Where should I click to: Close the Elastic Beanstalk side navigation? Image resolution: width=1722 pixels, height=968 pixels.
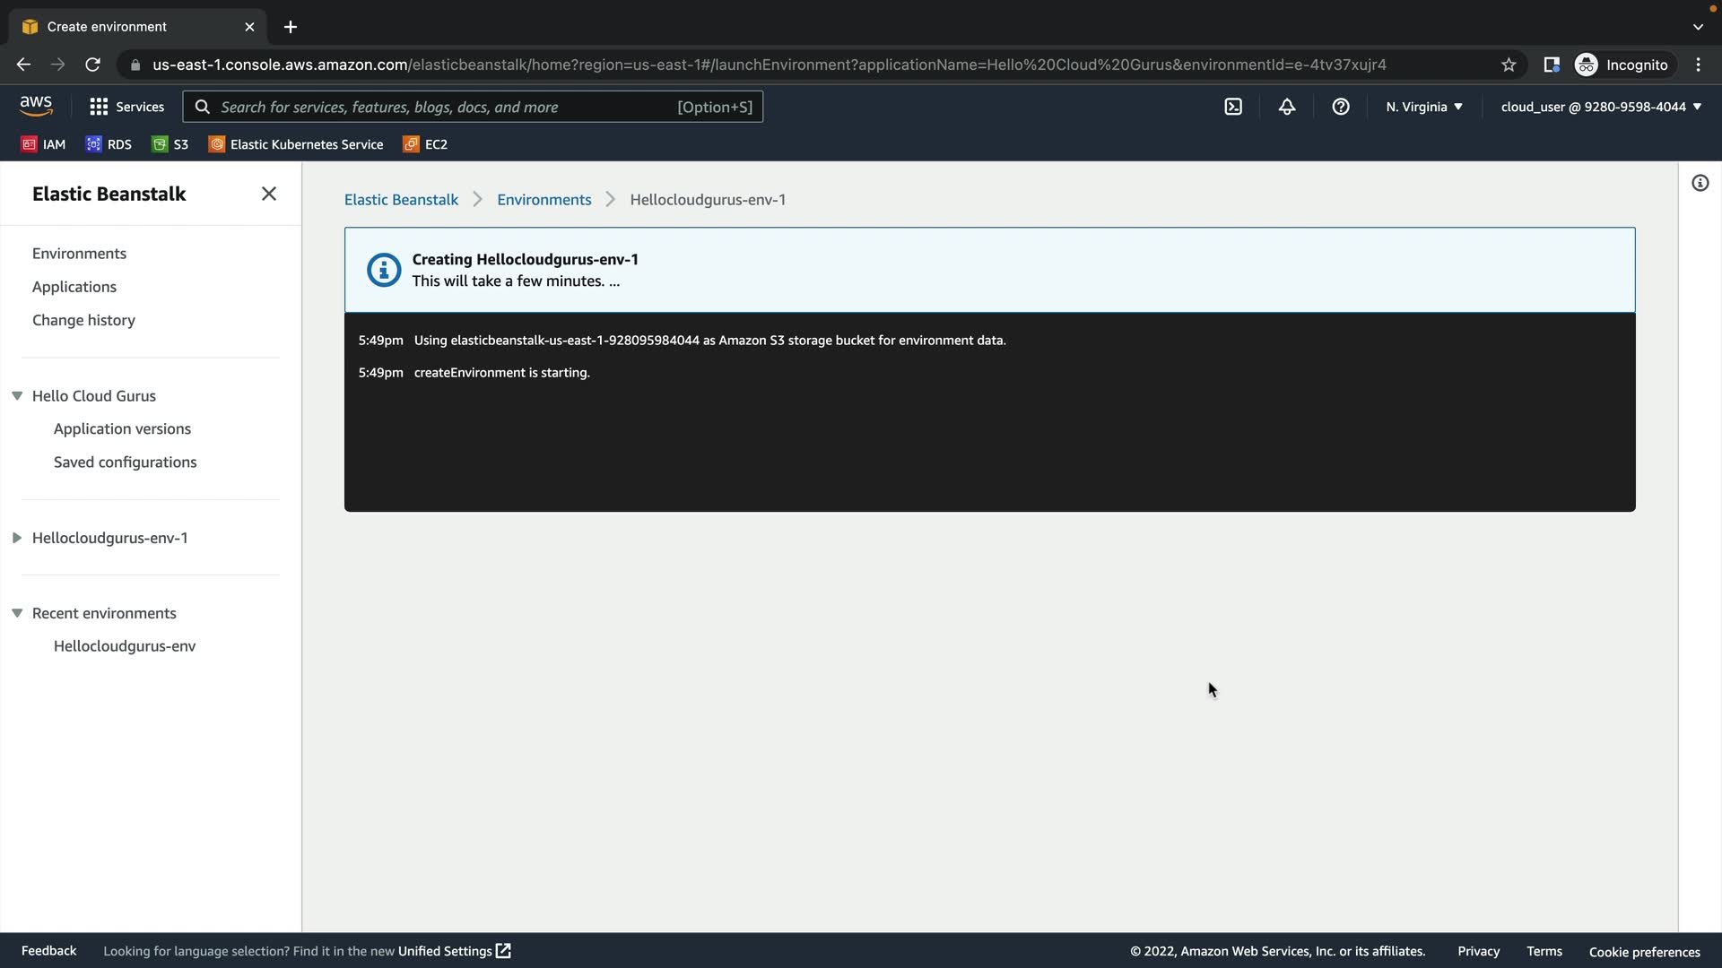[268, 194]
